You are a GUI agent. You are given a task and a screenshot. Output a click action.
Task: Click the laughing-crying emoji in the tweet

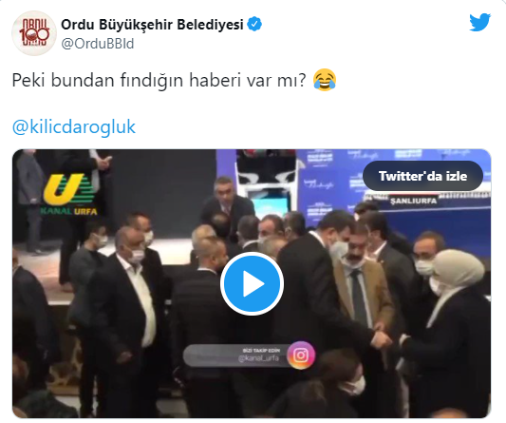325,80
